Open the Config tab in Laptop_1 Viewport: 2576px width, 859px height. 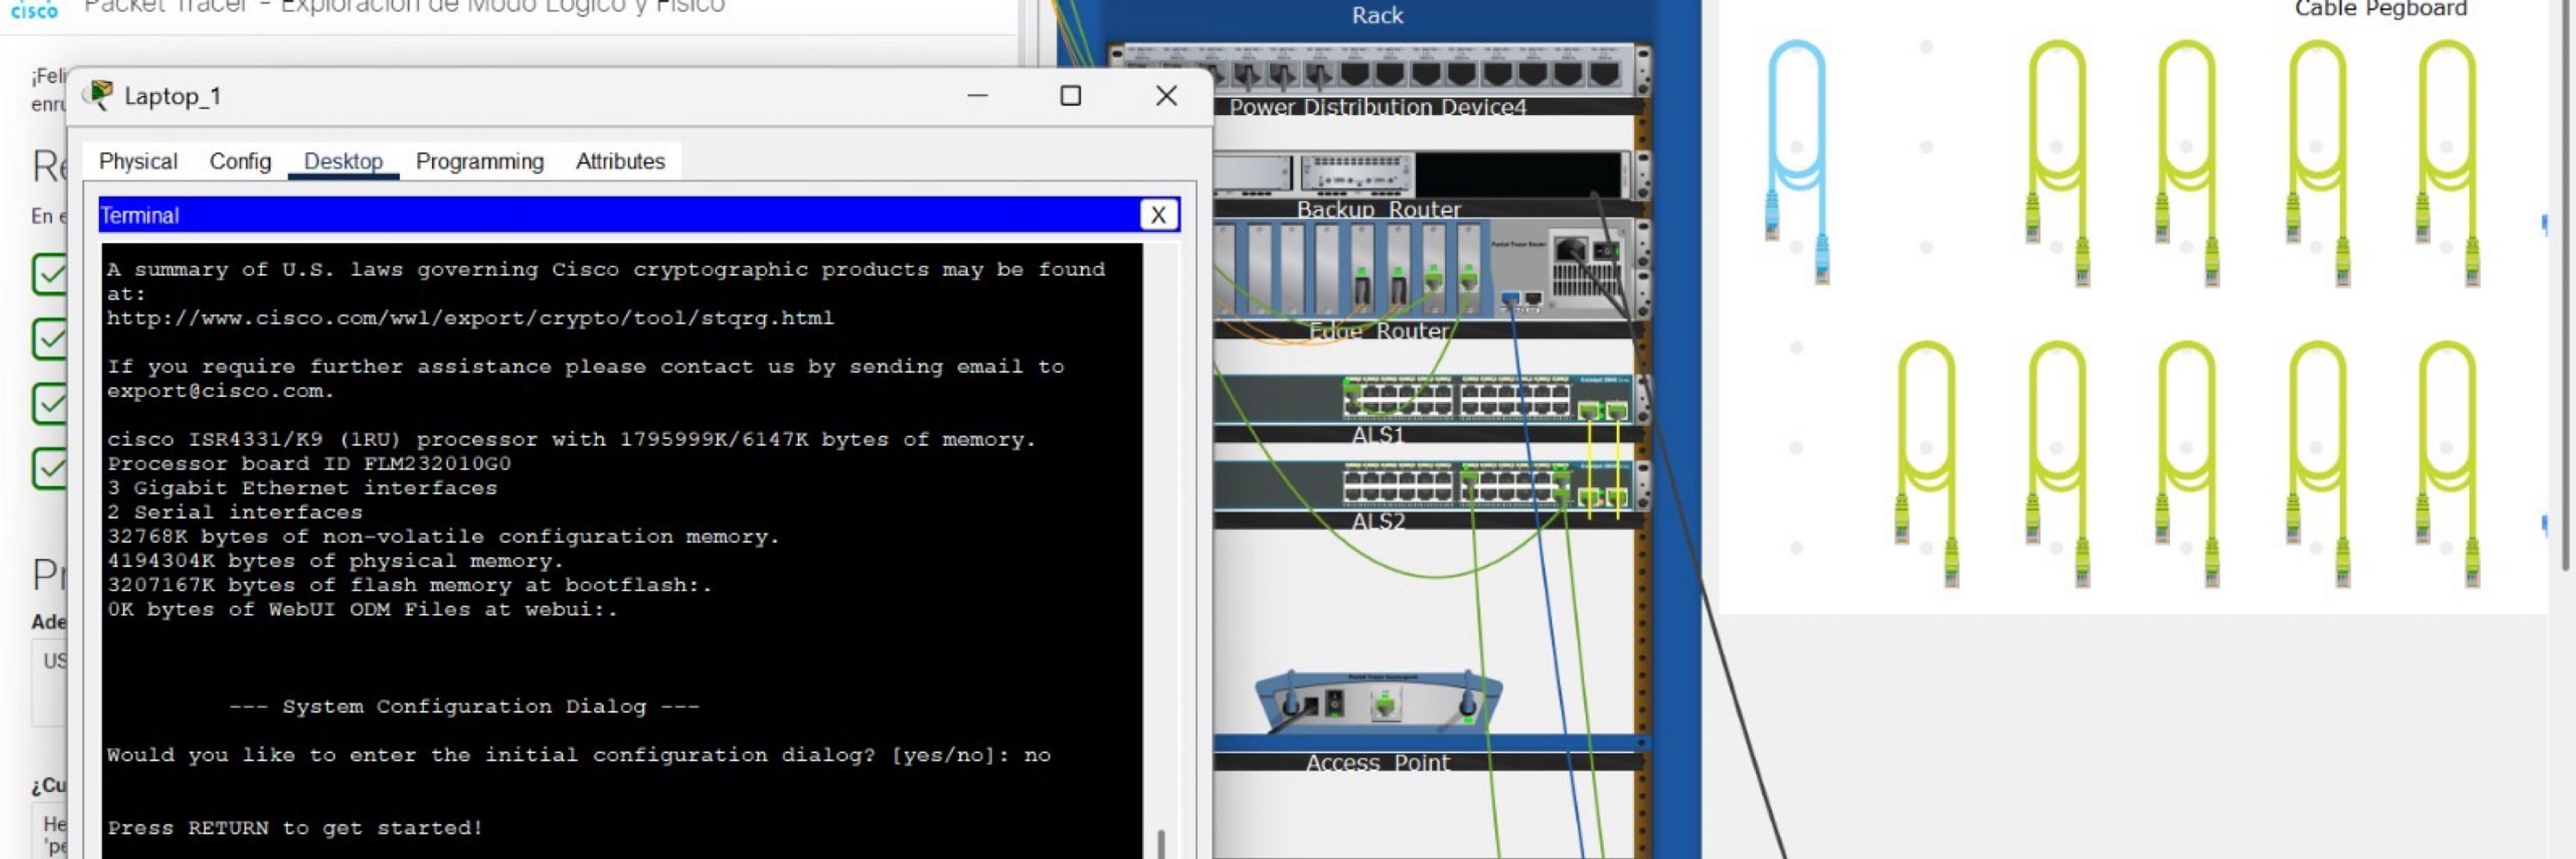(x=240, y=161)
